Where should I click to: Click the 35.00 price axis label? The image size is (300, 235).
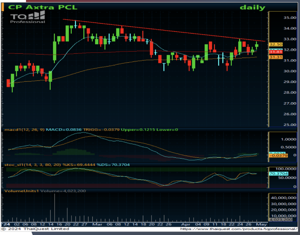pos(290,18)
